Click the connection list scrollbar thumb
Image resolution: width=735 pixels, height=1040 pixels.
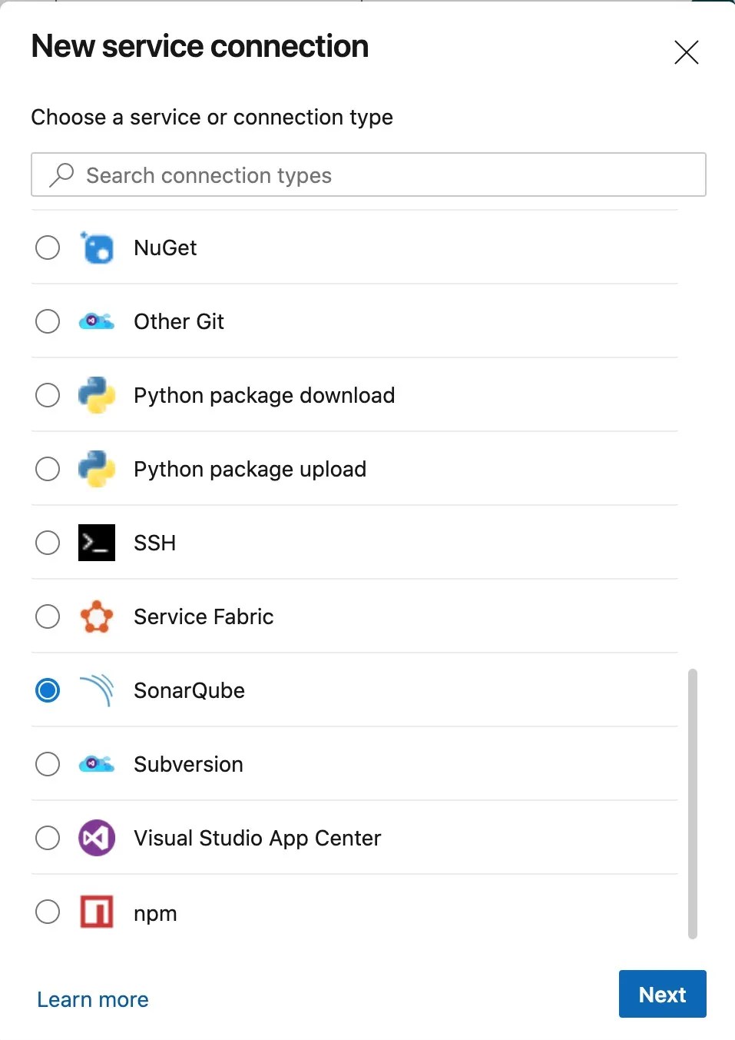692,803
